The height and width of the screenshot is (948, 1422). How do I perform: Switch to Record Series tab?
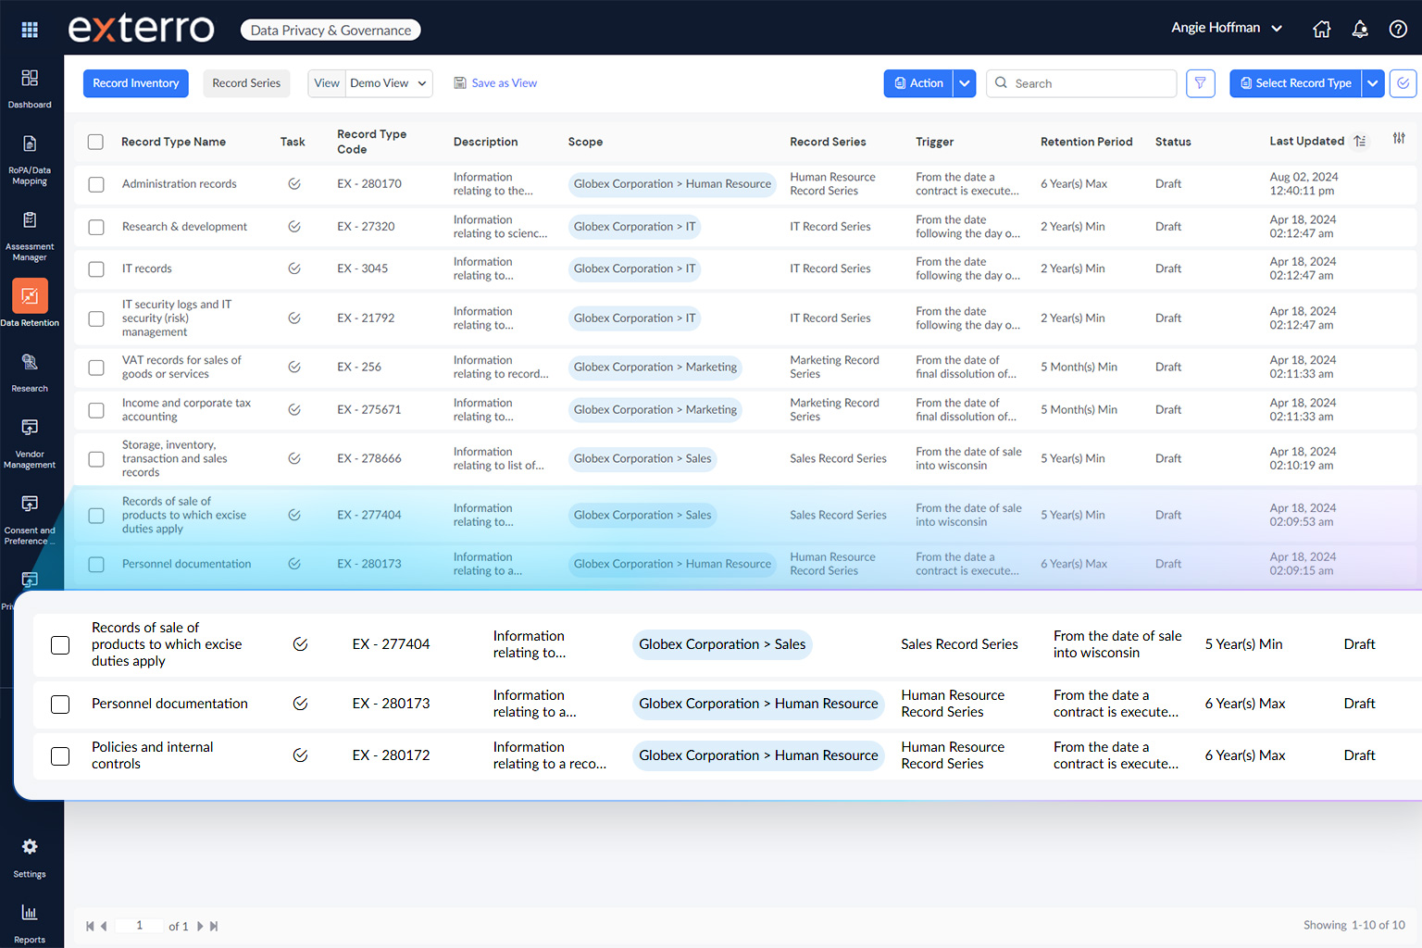[246, 83]
